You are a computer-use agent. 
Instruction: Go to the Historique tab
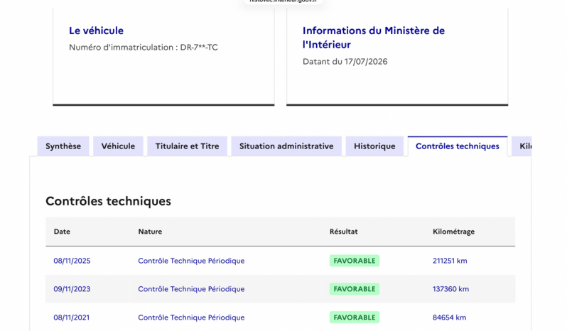pos(374,146)
